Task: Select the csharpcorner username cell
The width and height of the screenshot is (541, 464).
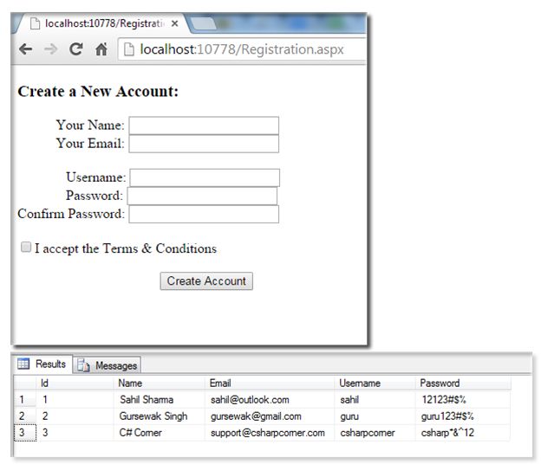Action: [x=375, y=433]
